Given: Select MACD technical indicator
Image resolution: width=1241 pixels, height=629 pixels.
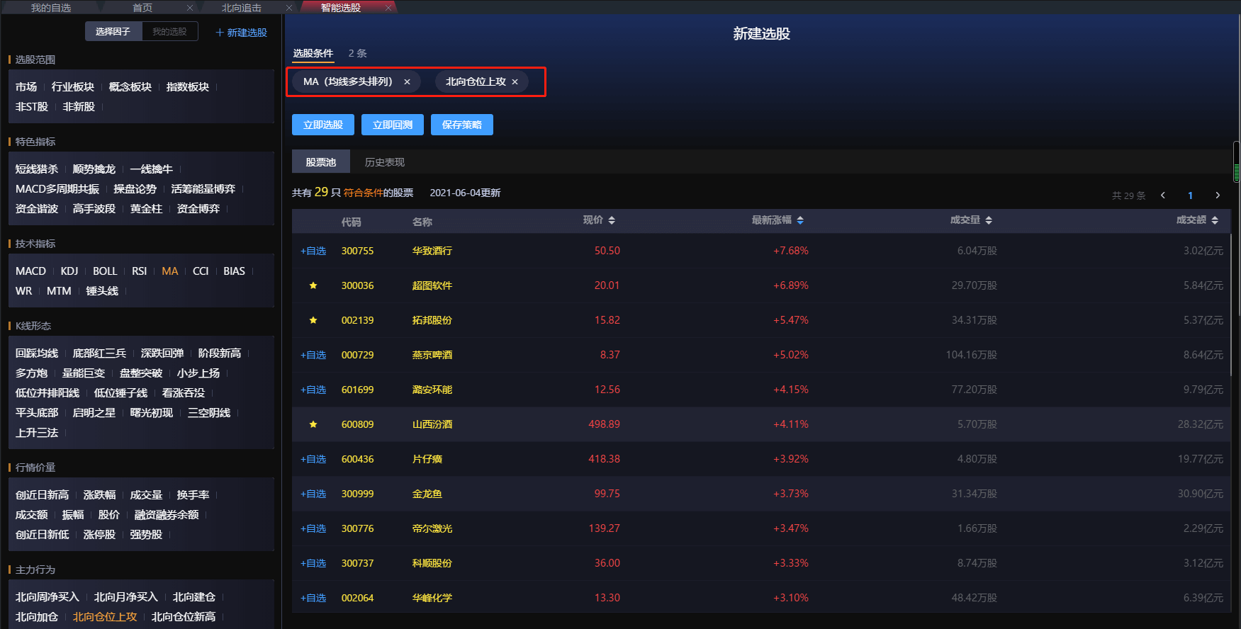Looking at the screenshot, I should pos(30,271).
